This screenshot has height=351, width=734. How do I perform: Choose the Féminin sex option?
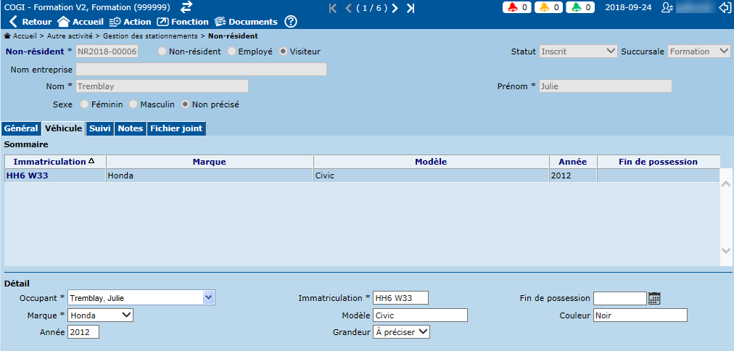click(85, 104)
